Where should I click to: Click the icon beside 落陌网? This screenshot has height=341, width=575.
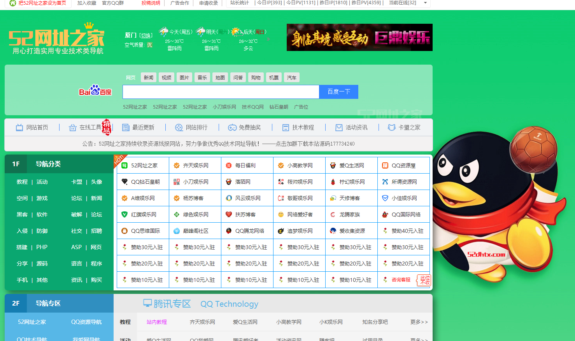coord(229,182)
